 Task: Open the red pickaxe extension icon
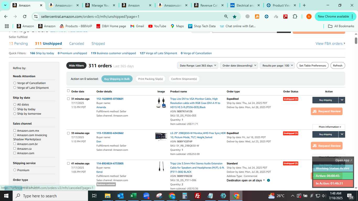[285, 16]
